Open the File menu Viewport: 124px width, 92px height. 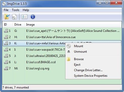6,10
